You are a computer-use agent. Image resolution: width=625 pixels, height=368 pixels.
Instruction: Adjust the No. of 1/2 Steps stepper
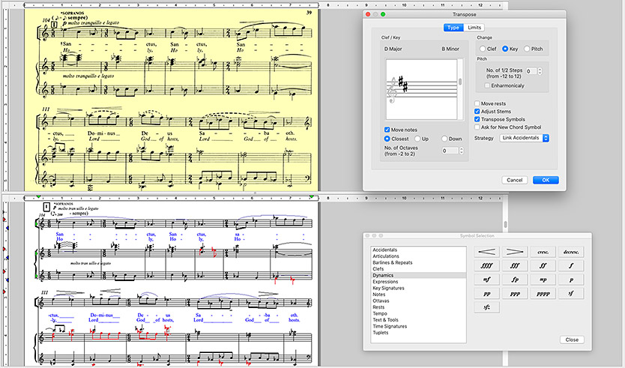(540, 71)
